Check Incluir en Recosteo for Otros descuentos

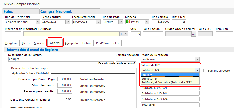click(78, 86)
